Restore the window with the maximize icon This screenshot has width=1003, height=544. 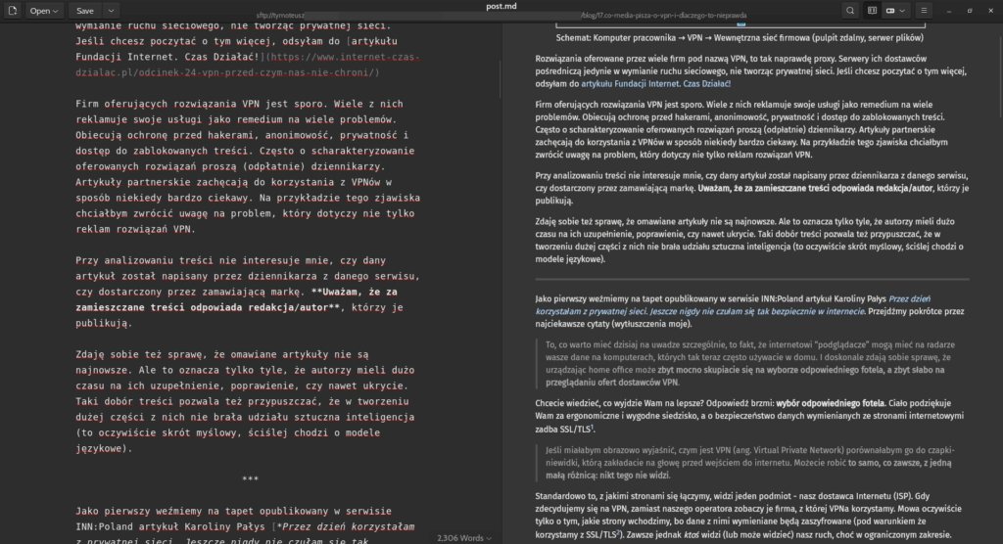click(x=970, y=10)
